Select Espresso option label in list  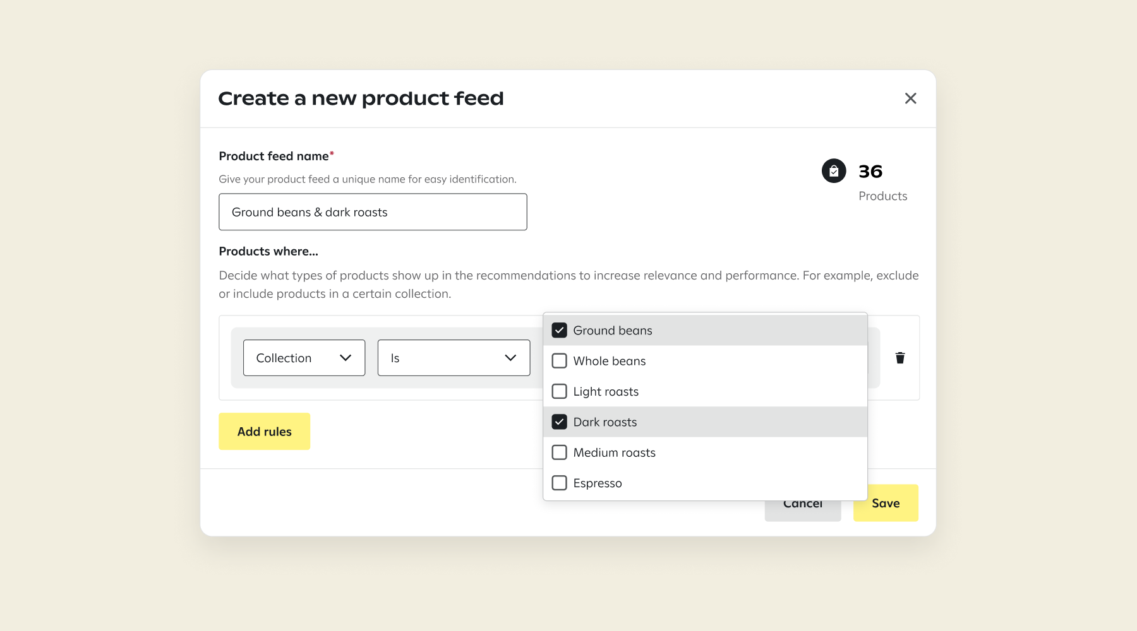click(x=598, y=483)
